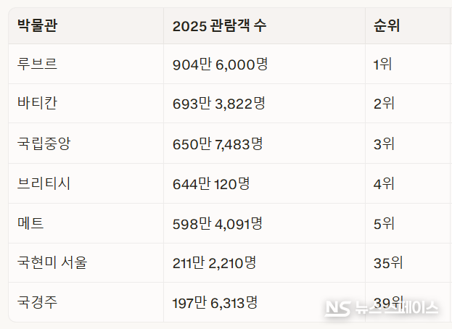The width and height of the screenshot is (452, 329).
Task: Click the 693만 3,822명 visitor count cell
Action: coord(219,104)
